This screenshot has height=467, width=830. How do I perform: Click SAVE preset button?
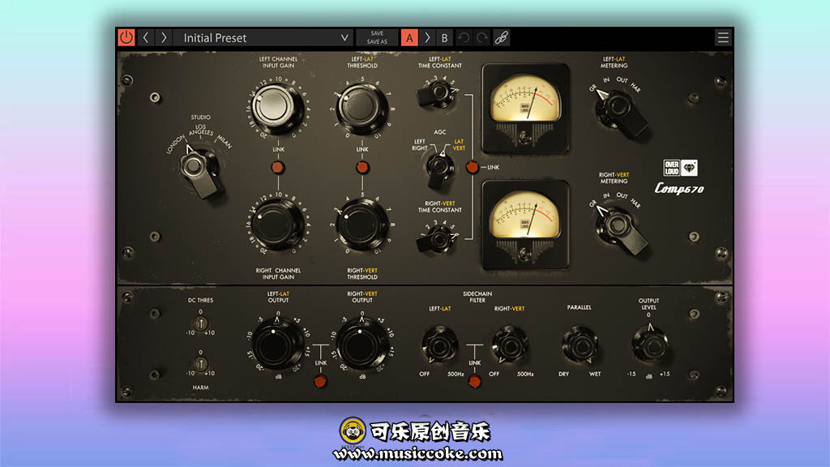click(377, 33)
